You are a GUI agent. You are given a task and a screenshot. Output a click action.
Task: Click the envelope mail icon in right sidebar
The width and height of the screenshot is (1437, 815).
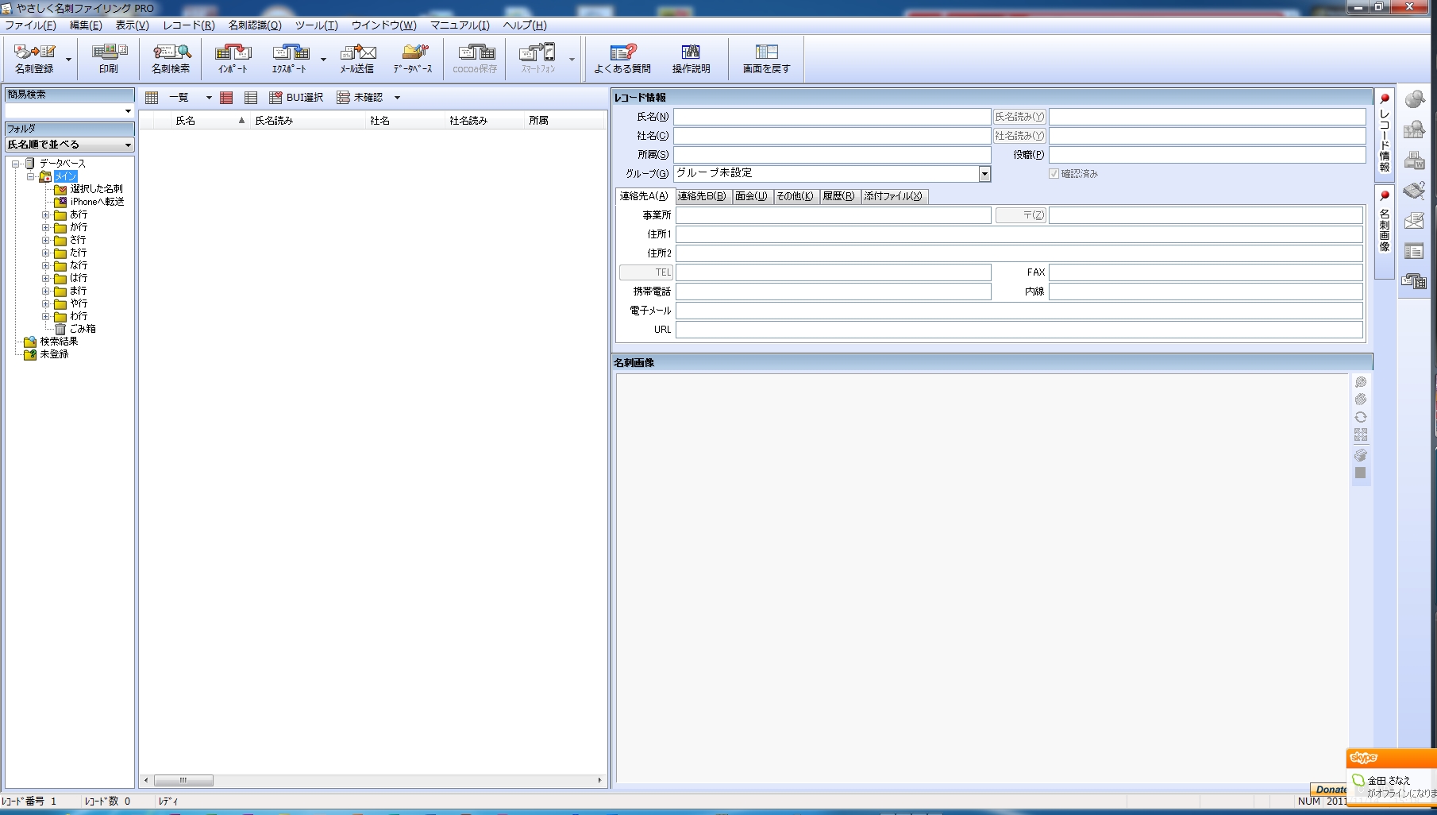(1415, 221)
